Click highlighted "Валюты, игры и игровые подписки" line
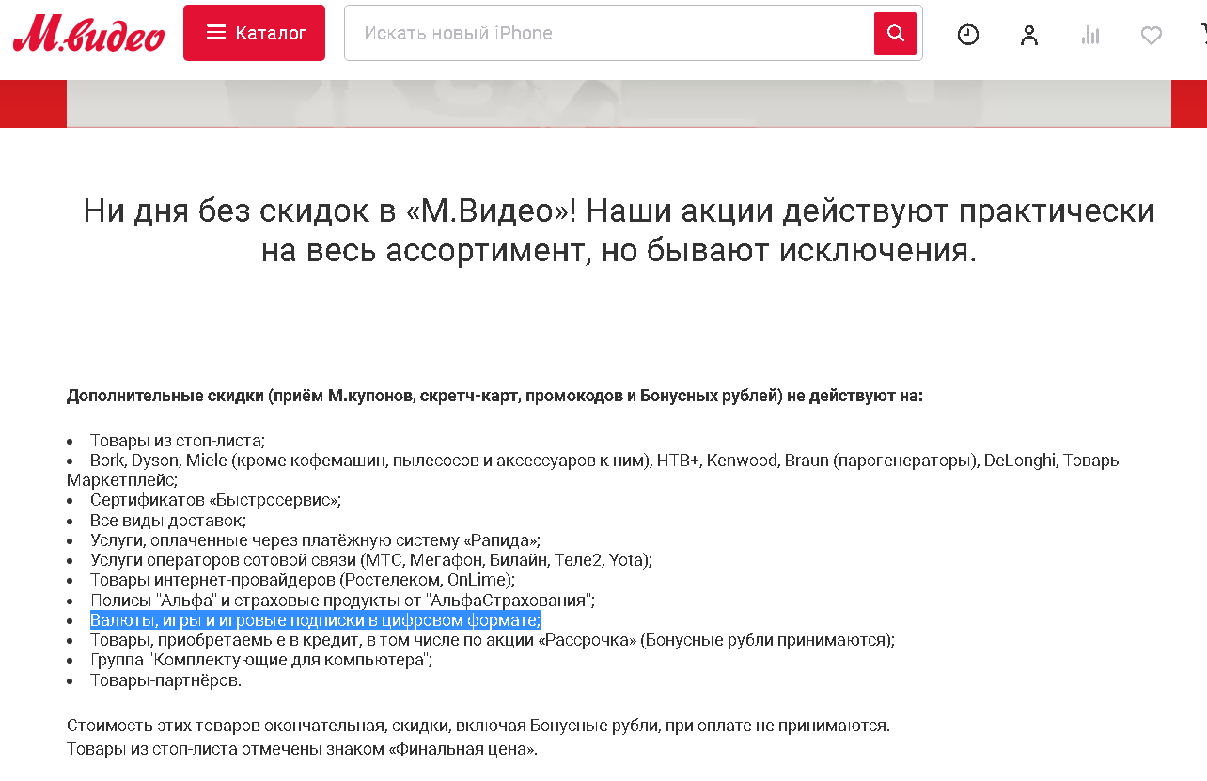Screen dimensions: 1207x781 [x=315, y=620]
